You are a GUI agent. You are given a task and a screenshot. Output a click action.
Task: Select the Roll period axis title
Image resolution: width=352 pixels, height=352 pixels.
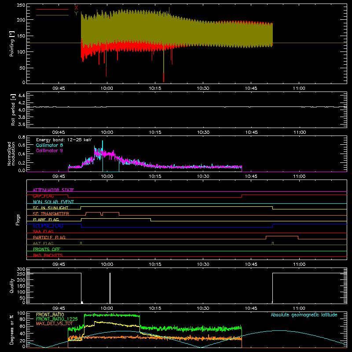pyautogui.click(x=13, y=110)
